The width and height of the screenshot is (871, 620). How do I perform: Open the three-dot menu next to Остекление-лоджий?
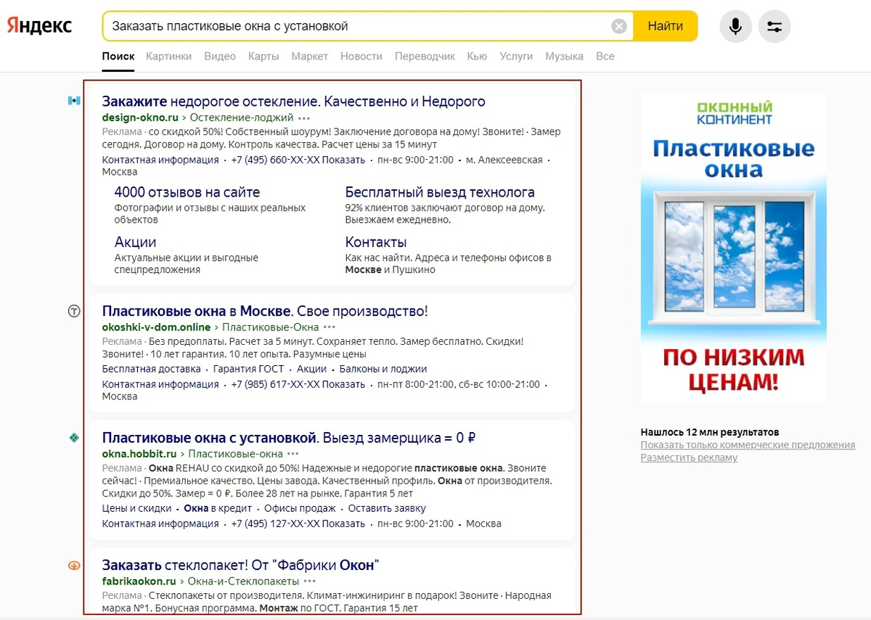[304, 118]
